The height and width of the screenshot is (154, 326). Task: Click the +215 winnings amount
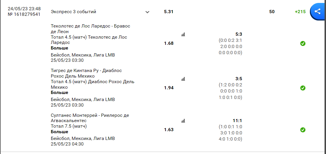(300, 12)
